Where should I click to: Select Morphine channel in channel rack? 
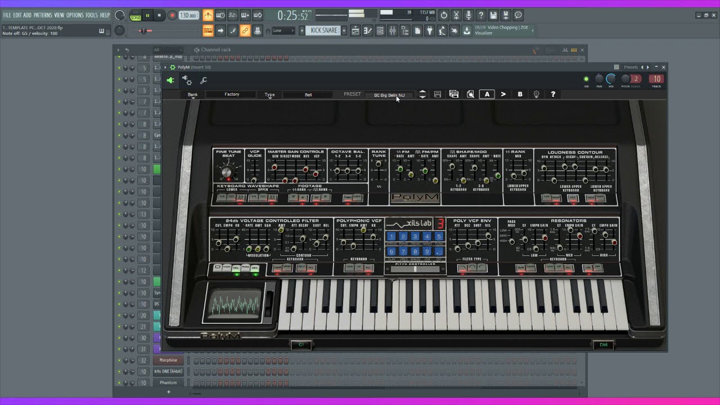(x=168, y=360)
